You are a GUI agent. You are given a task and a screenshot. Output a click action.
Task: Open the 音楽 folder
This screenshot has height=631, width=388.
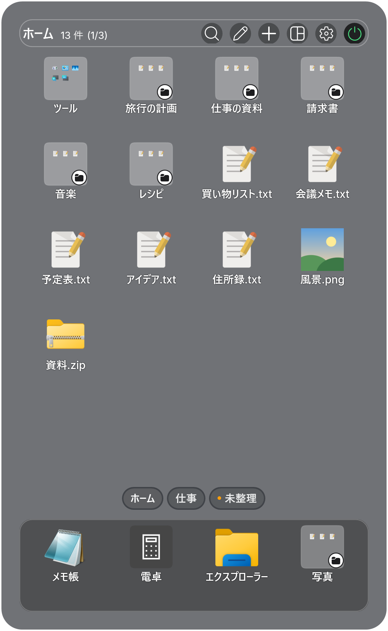point(66,164)
